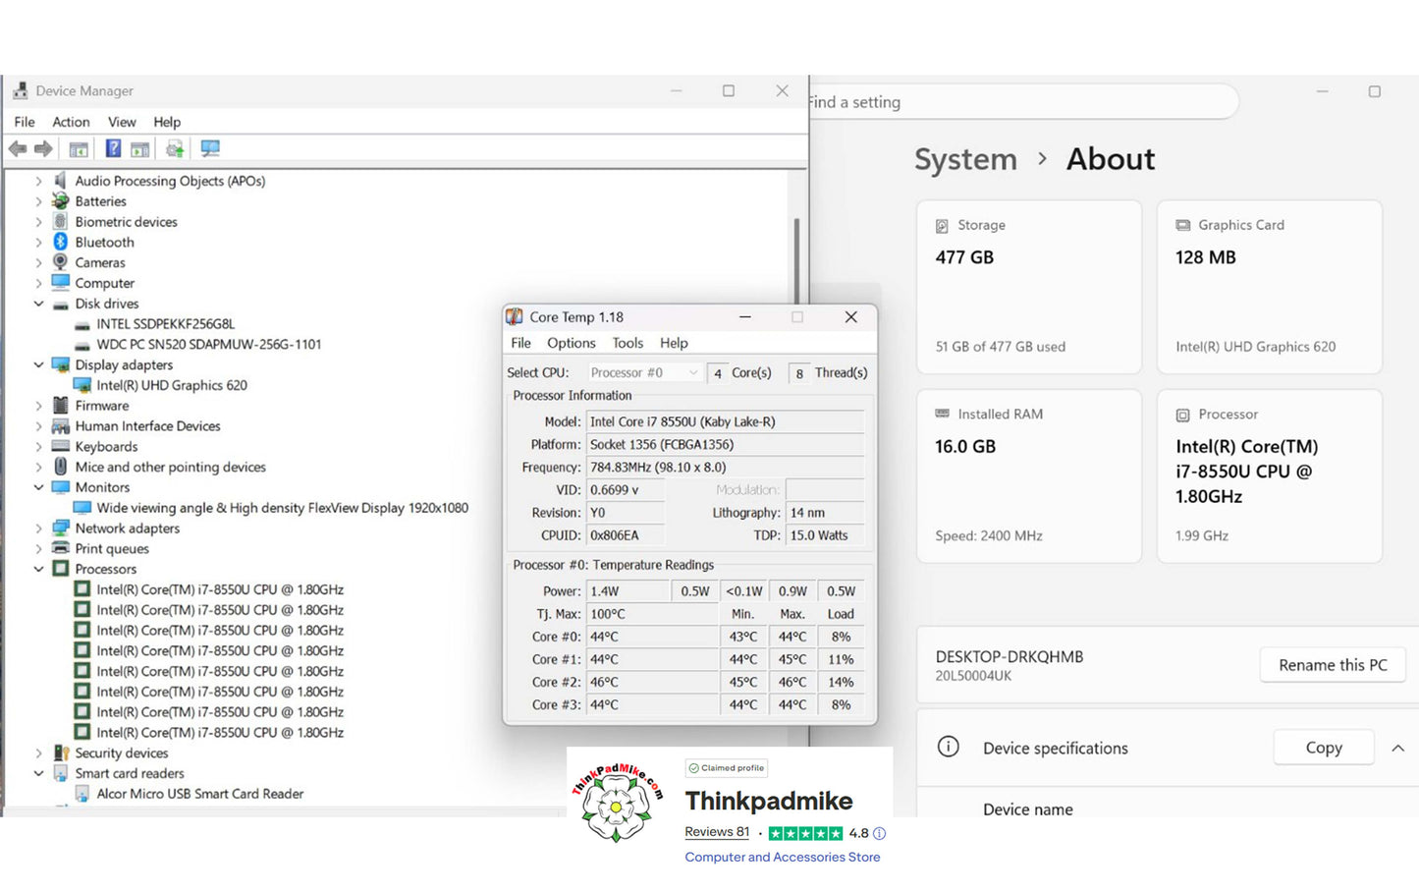Click the CPUID value 0x806EA
1419x892 pixels.
(x=626, y=535)
